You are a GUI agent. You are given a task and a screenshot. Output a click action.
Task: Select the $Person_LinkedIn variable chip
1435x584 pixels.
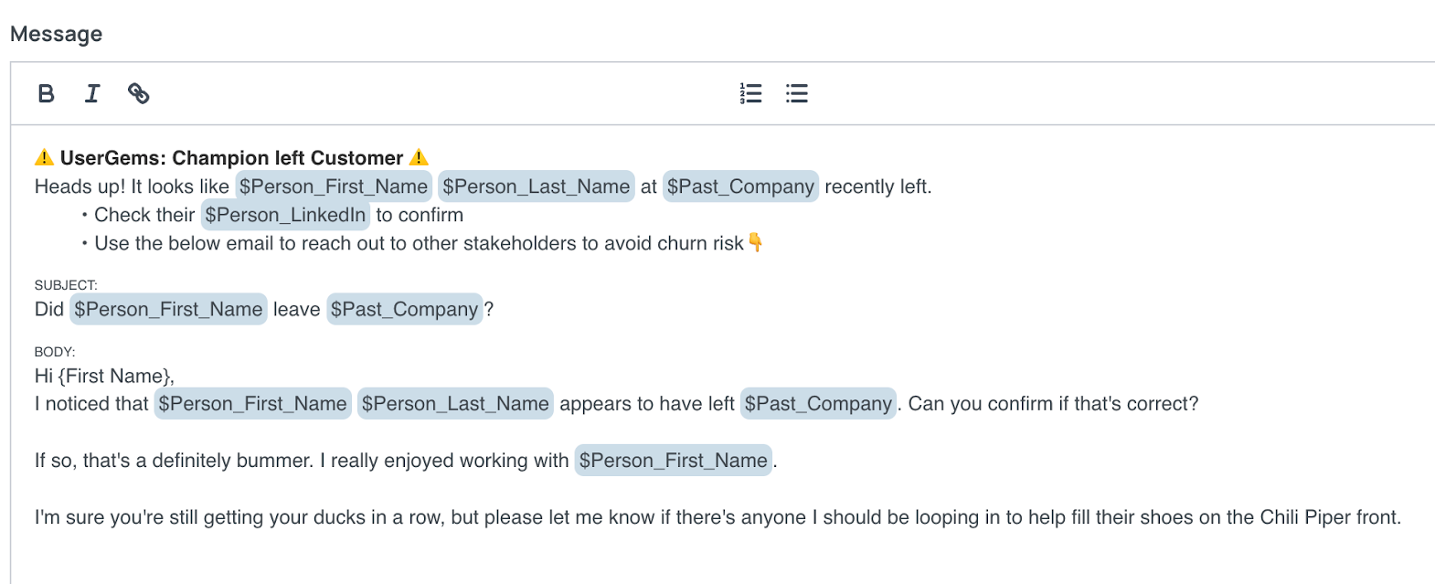click(x=285, y=215)
